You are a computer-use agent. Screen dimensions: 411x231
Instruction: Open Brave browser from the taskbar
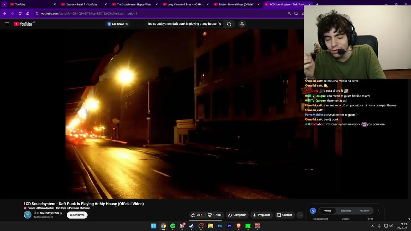pyautogui.click(x=239, y=226)
